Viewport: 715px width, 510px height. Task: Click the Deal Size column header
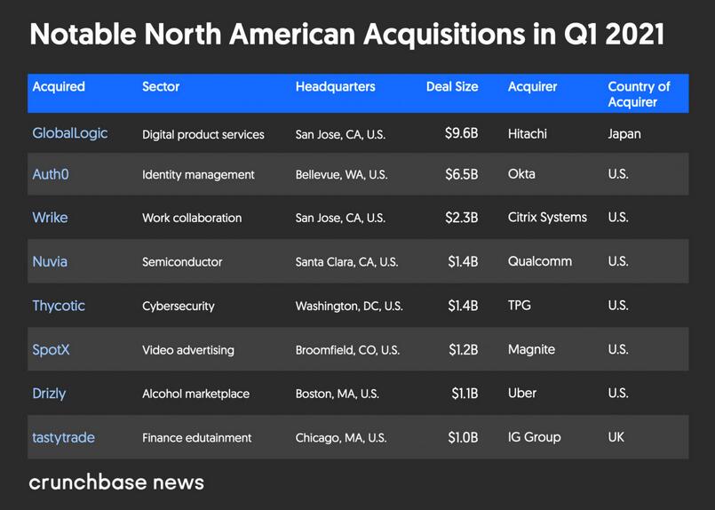tap(452, 87)
